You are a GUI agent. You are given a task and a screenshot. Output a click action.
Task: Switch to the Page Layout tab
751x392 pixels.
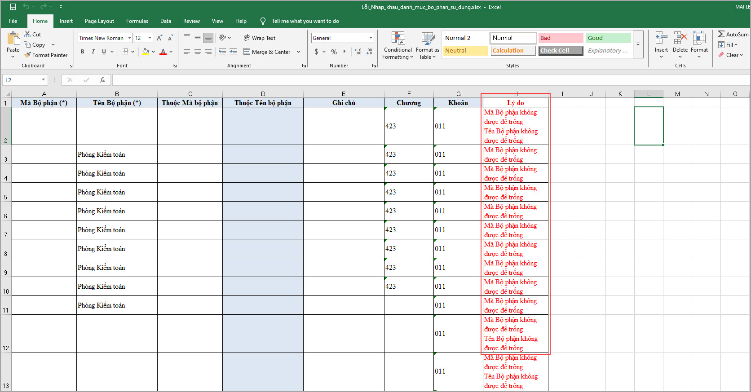[99, 21]
